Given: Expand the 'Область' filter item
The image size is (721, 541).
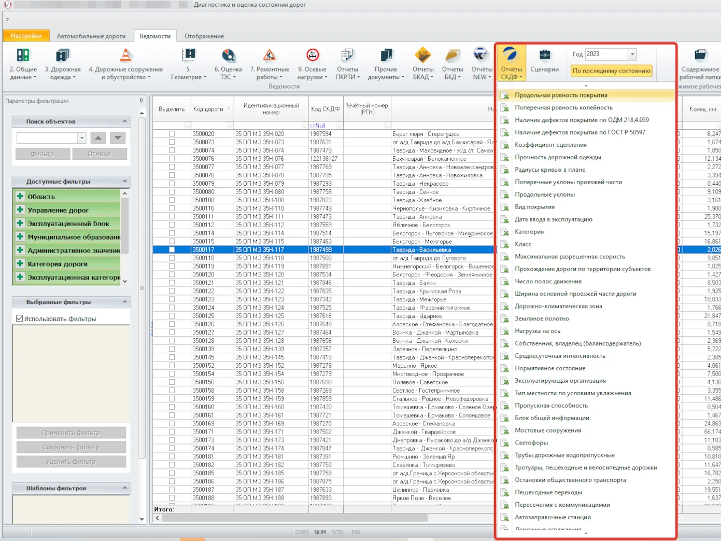Looking at the screenshot, I should pyautogui.click(x=20, y=197).
